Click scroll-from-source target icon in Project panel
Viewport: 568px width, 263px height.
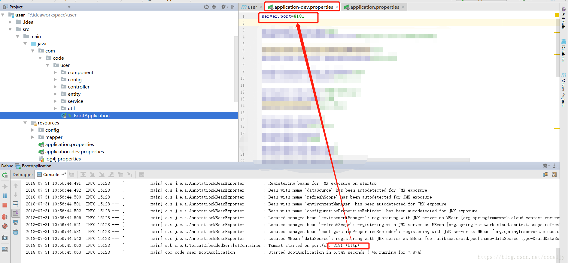pyautogui.click(x=206, y=7)
